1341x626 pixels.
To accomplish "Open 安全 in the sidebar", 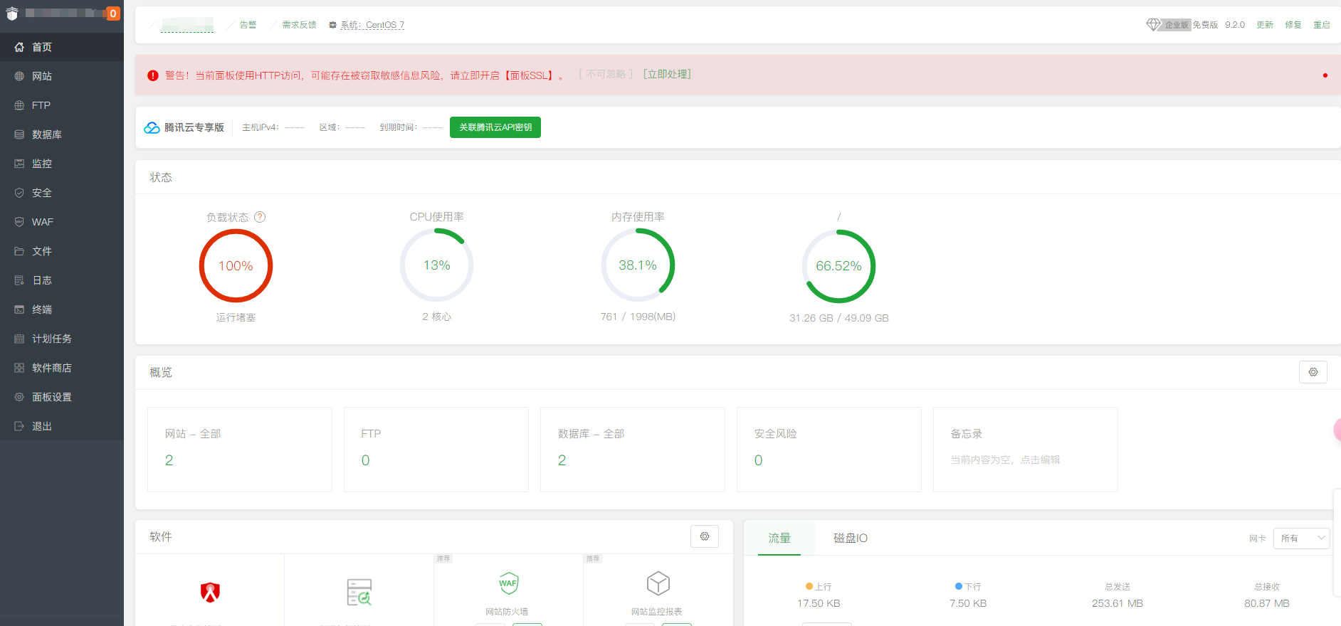I will (62, 193).
